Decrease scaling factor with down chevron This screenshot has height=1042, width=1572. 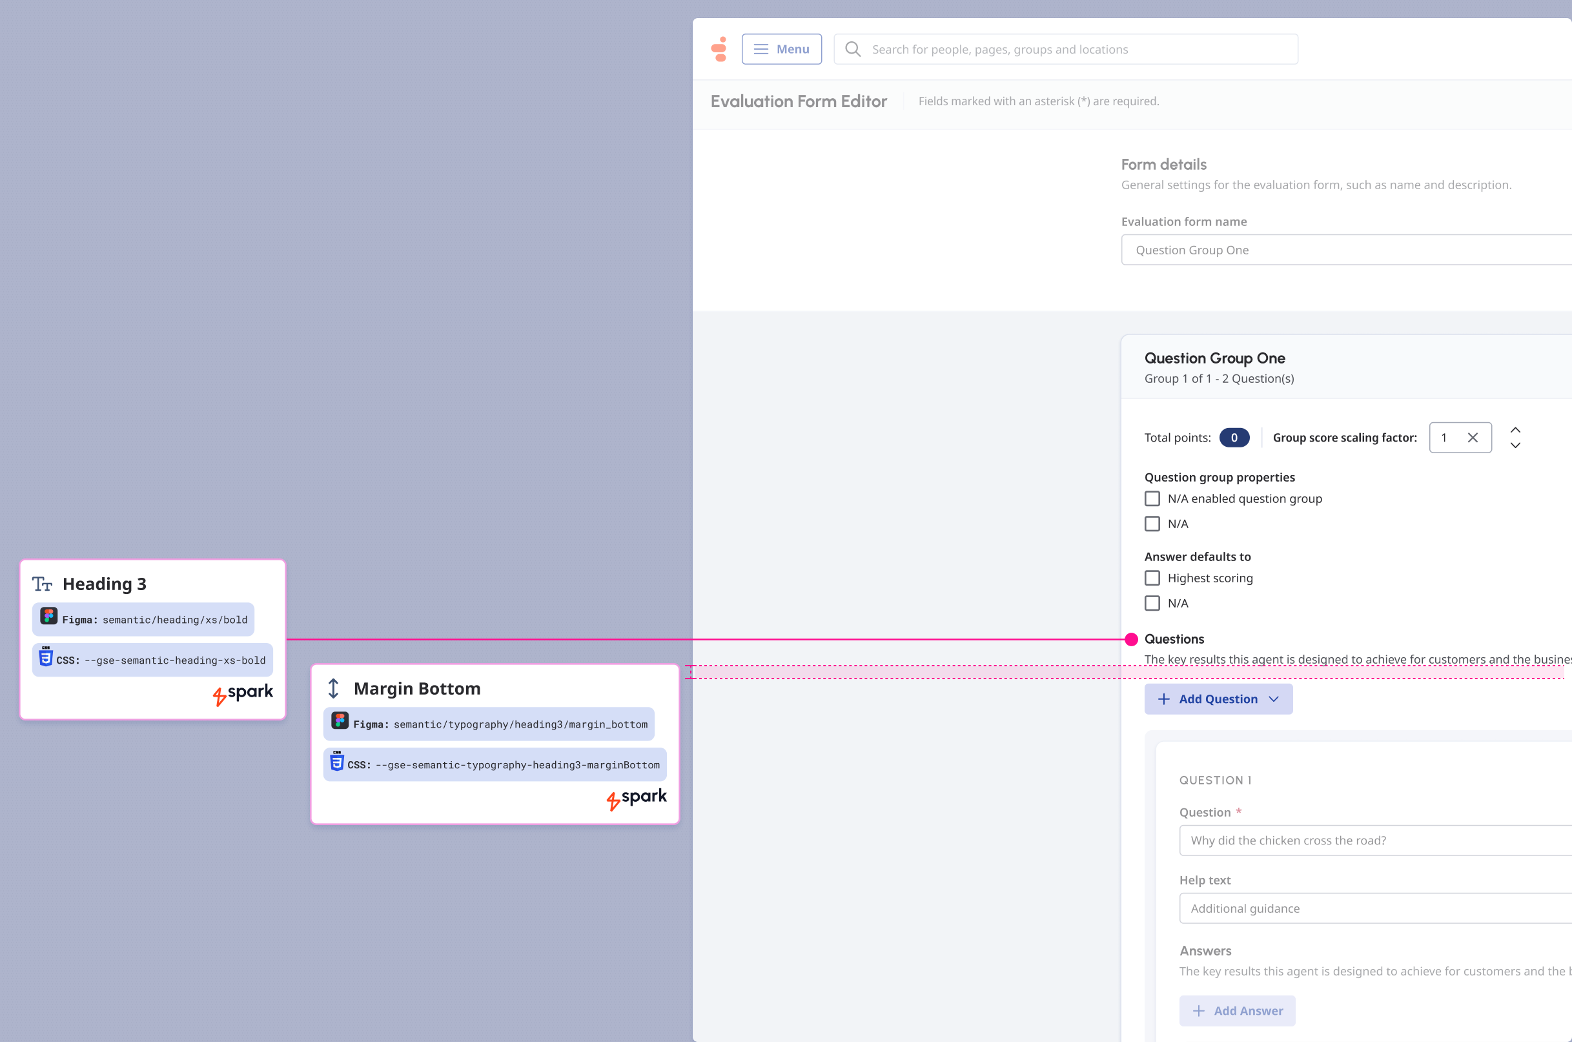[1515, 445]
